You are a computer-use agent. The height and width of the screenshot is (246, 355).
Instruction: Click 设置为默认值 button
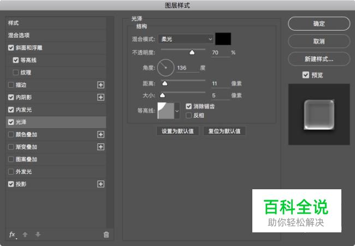click(x=177, y=131)
